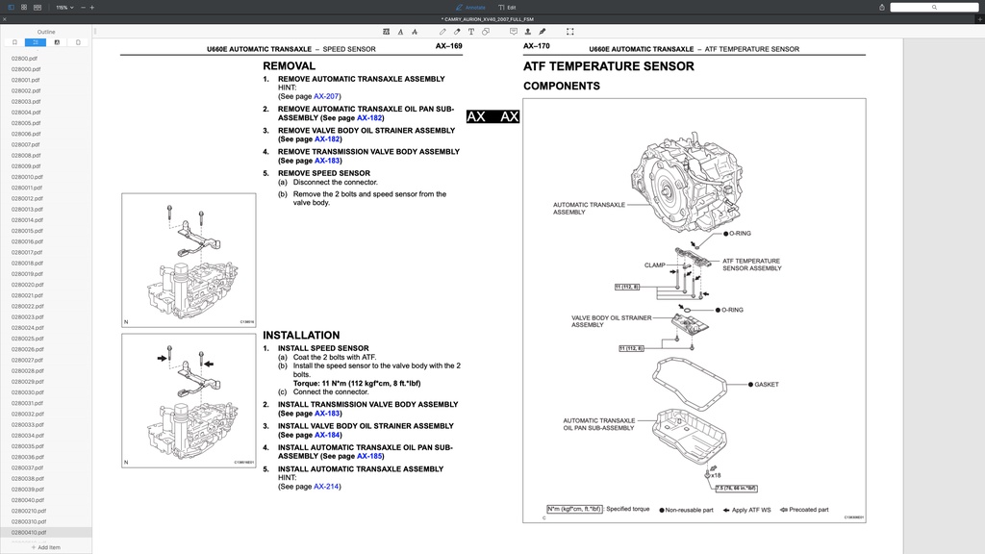Viewport: 985px width, 554px height.
Task: Open the stamp tool
Action: pyautogui.click(x=528, y=32)
